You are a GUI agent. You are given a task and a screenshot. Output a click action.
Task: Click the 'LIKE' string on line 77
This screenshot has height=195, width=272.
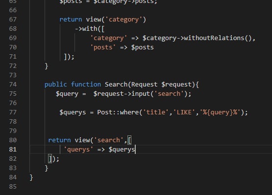coord(184,112)
